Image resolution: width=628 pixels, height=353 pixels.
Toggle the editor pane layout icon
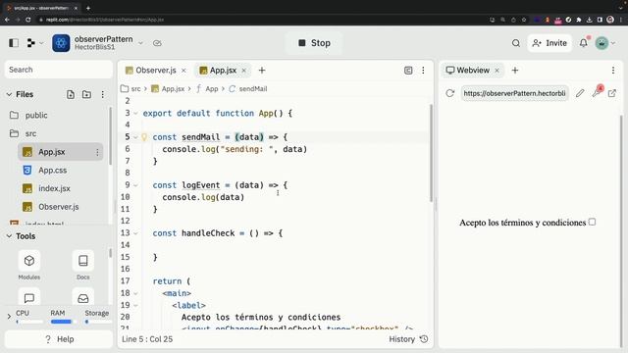tap(408, 71)
